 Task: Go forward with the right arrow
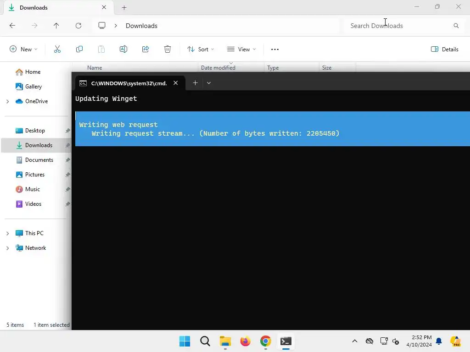point(34,26)
